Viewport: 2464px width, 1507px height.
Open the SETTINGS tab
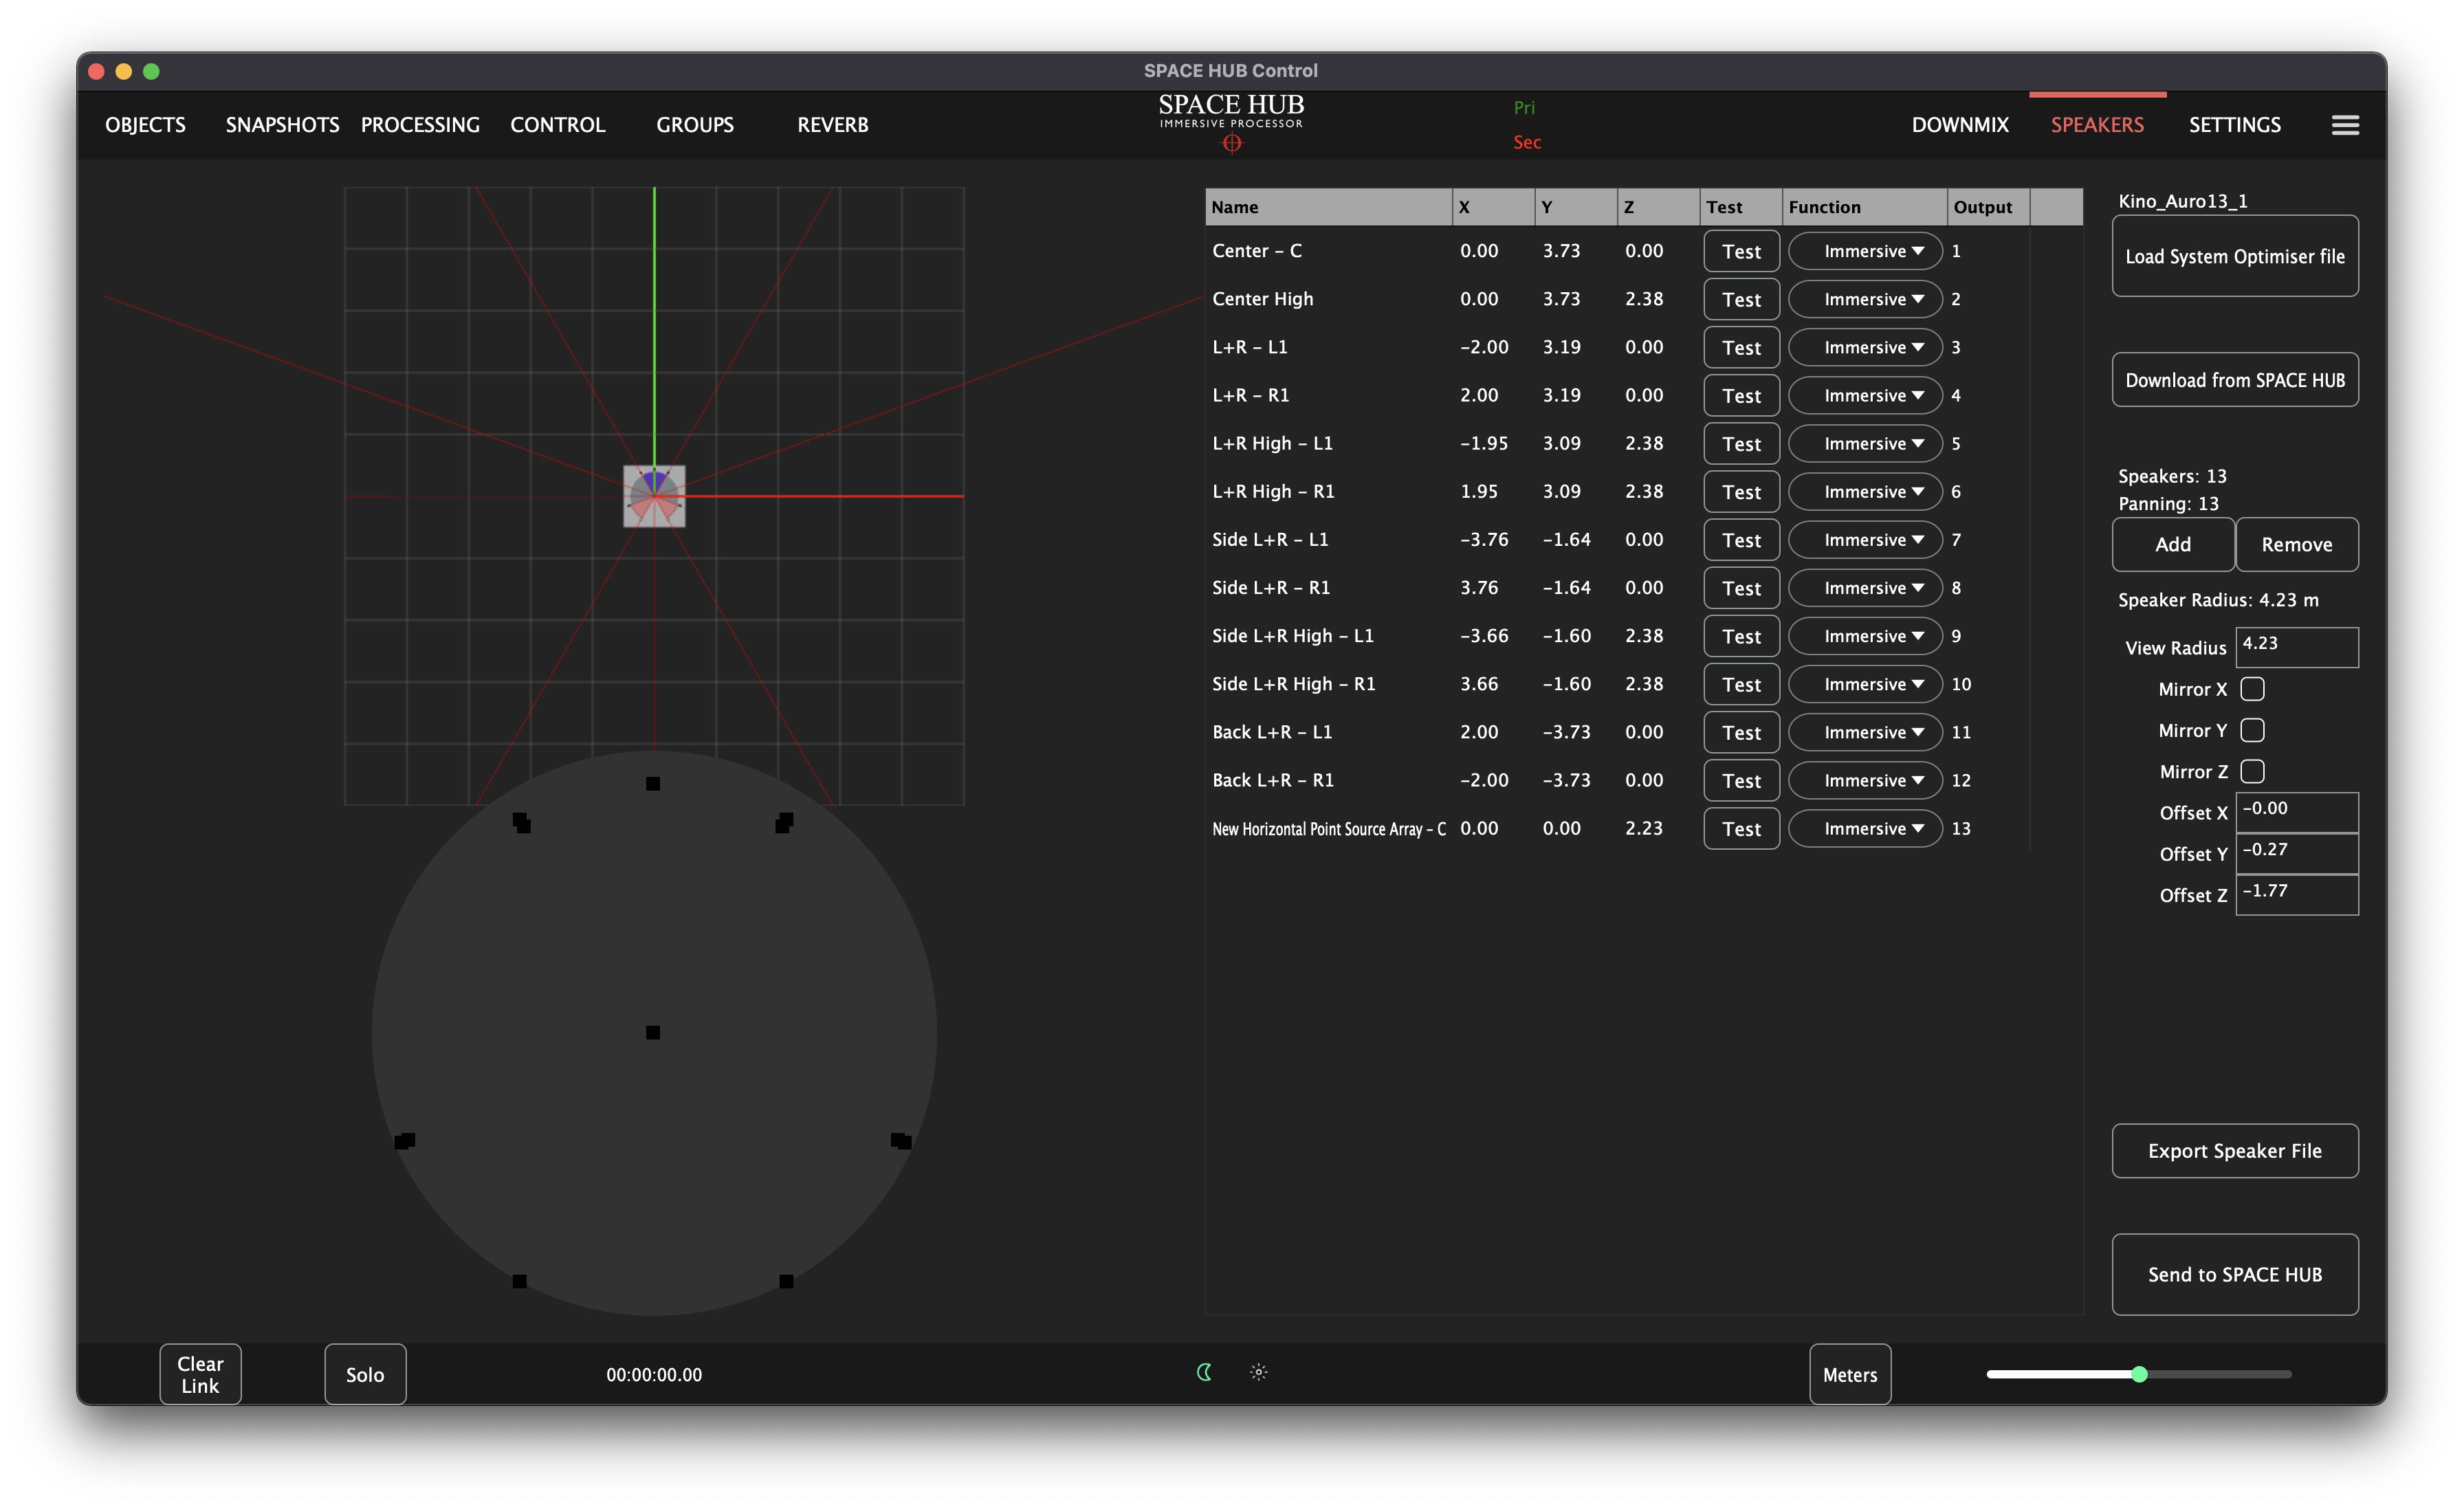[x=2235, y=125]
